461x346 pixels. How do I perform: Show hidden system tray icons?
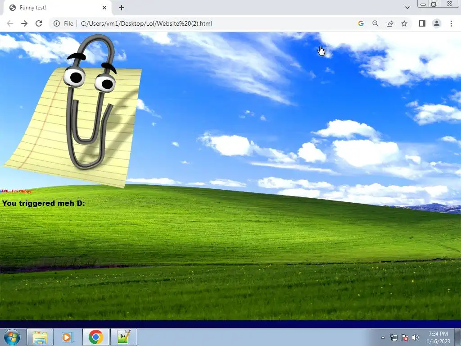[x=383, y=338]
